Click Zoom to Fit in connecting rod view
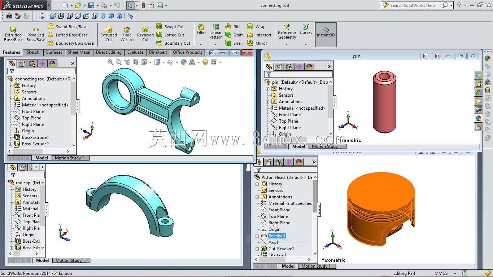This screenshot has height=277, width=493. click(x=110, y=62)
